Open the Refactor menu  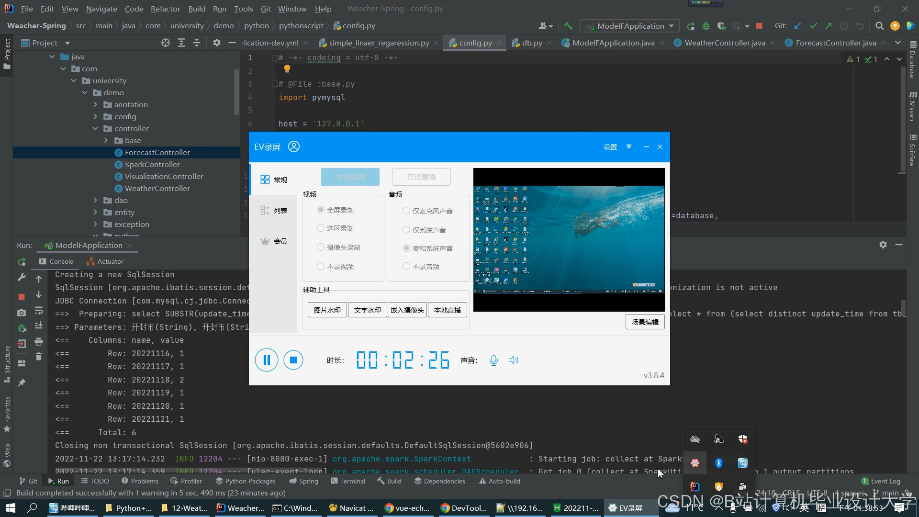165,9
